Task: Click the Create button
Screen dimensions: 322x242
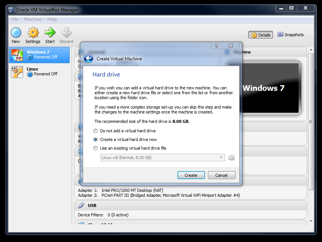Action: [x=191, y=175]
